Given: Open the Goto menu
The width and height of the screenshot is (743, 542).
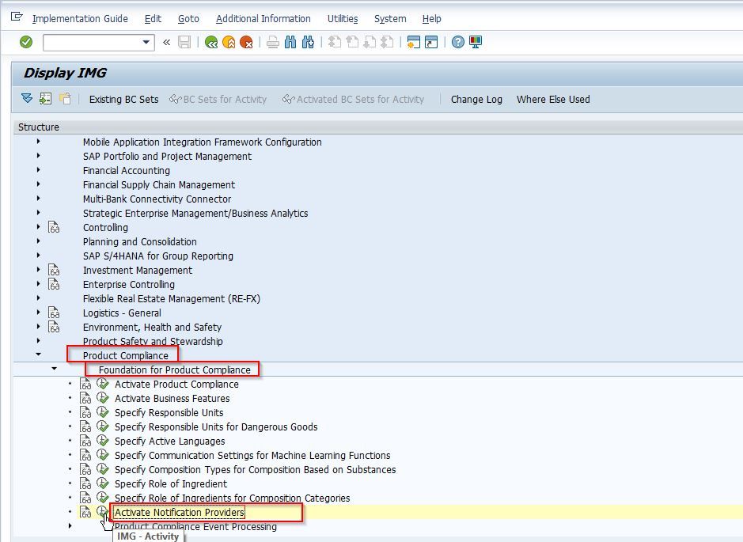Looking at the screenshot, I should (188, 18).
